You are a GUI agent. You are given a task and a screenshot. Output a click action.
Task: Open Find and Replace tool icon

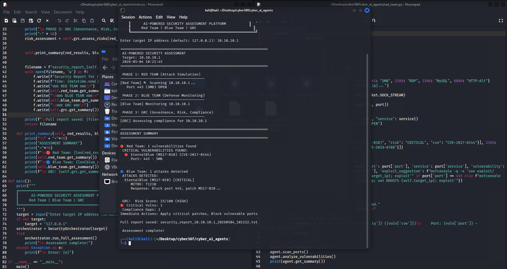pyautogui.click(x=112, y=21)
